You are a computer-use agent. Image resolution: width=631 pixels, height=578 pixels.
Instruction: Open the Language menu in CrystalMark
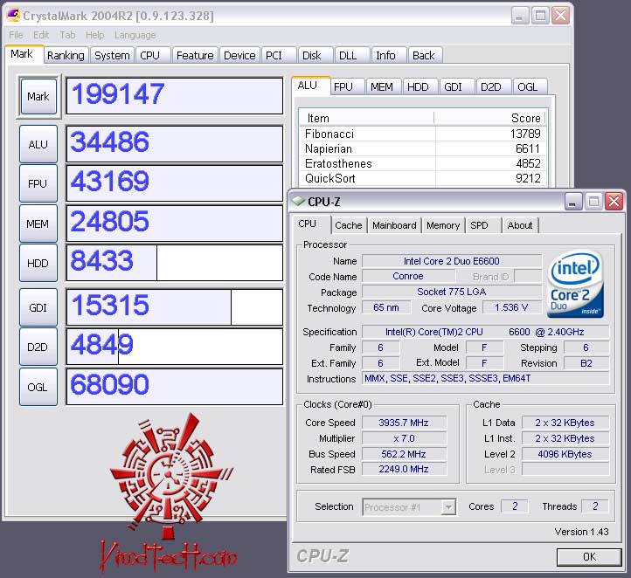(135, 35)
